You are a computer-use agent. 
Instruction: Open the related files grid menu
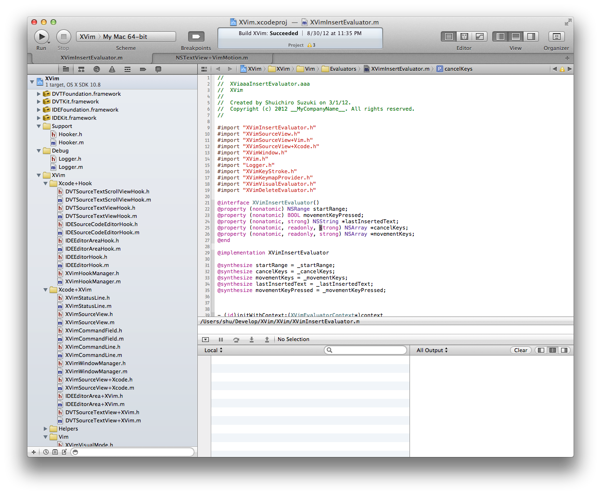pyautogui.click(x=204, y=69)
